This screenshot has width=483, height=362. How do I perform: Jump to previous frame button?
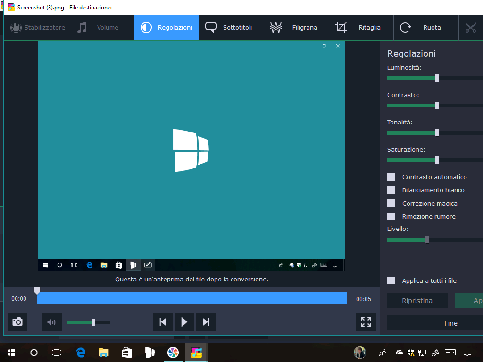(163, 322)
